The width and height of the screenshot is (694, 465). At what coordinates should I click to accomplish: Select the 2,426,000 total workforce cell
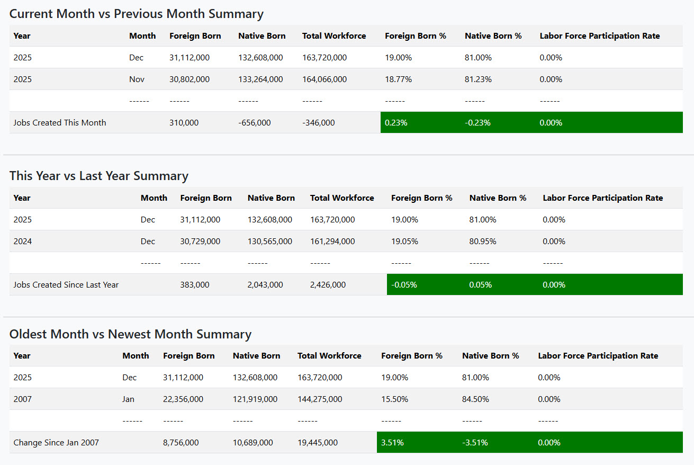328,284
